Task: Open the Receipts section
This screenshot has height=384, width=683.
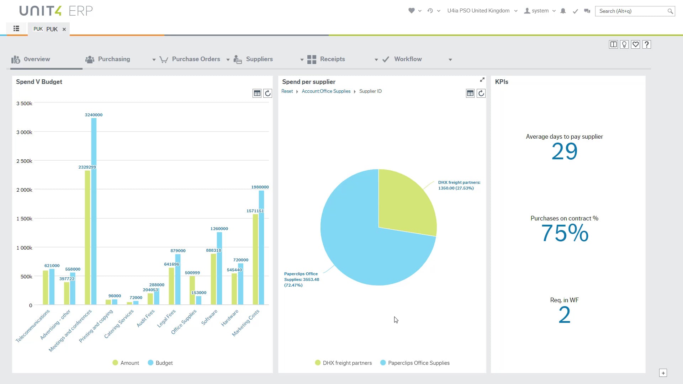Action: coord(332,59)
